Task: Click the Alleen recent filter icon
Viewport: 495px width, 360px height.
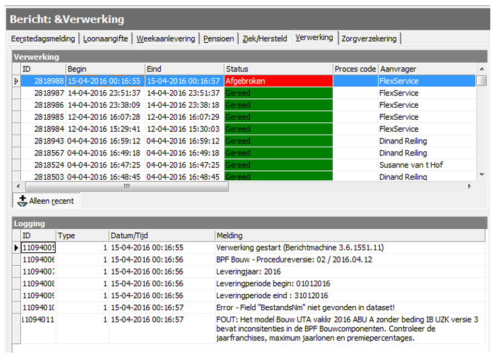Action: point(22,201)
